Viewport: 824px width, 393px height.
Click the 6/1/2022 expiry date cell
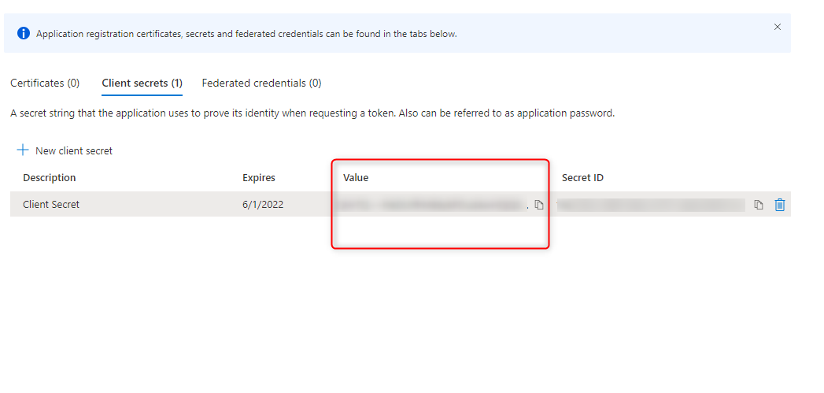[263, 205]
